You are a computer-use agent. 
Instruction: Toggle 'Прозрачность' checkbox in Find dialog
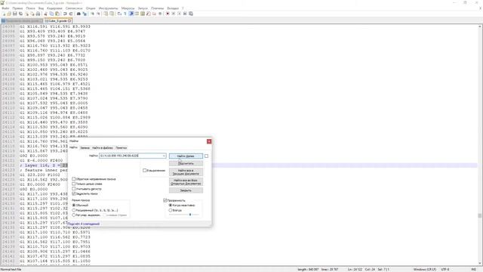(x=165, y=200)
